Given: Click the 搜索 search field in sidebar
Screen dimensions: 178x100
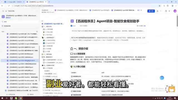Looking at the screenshot, I should coord(20,22).
